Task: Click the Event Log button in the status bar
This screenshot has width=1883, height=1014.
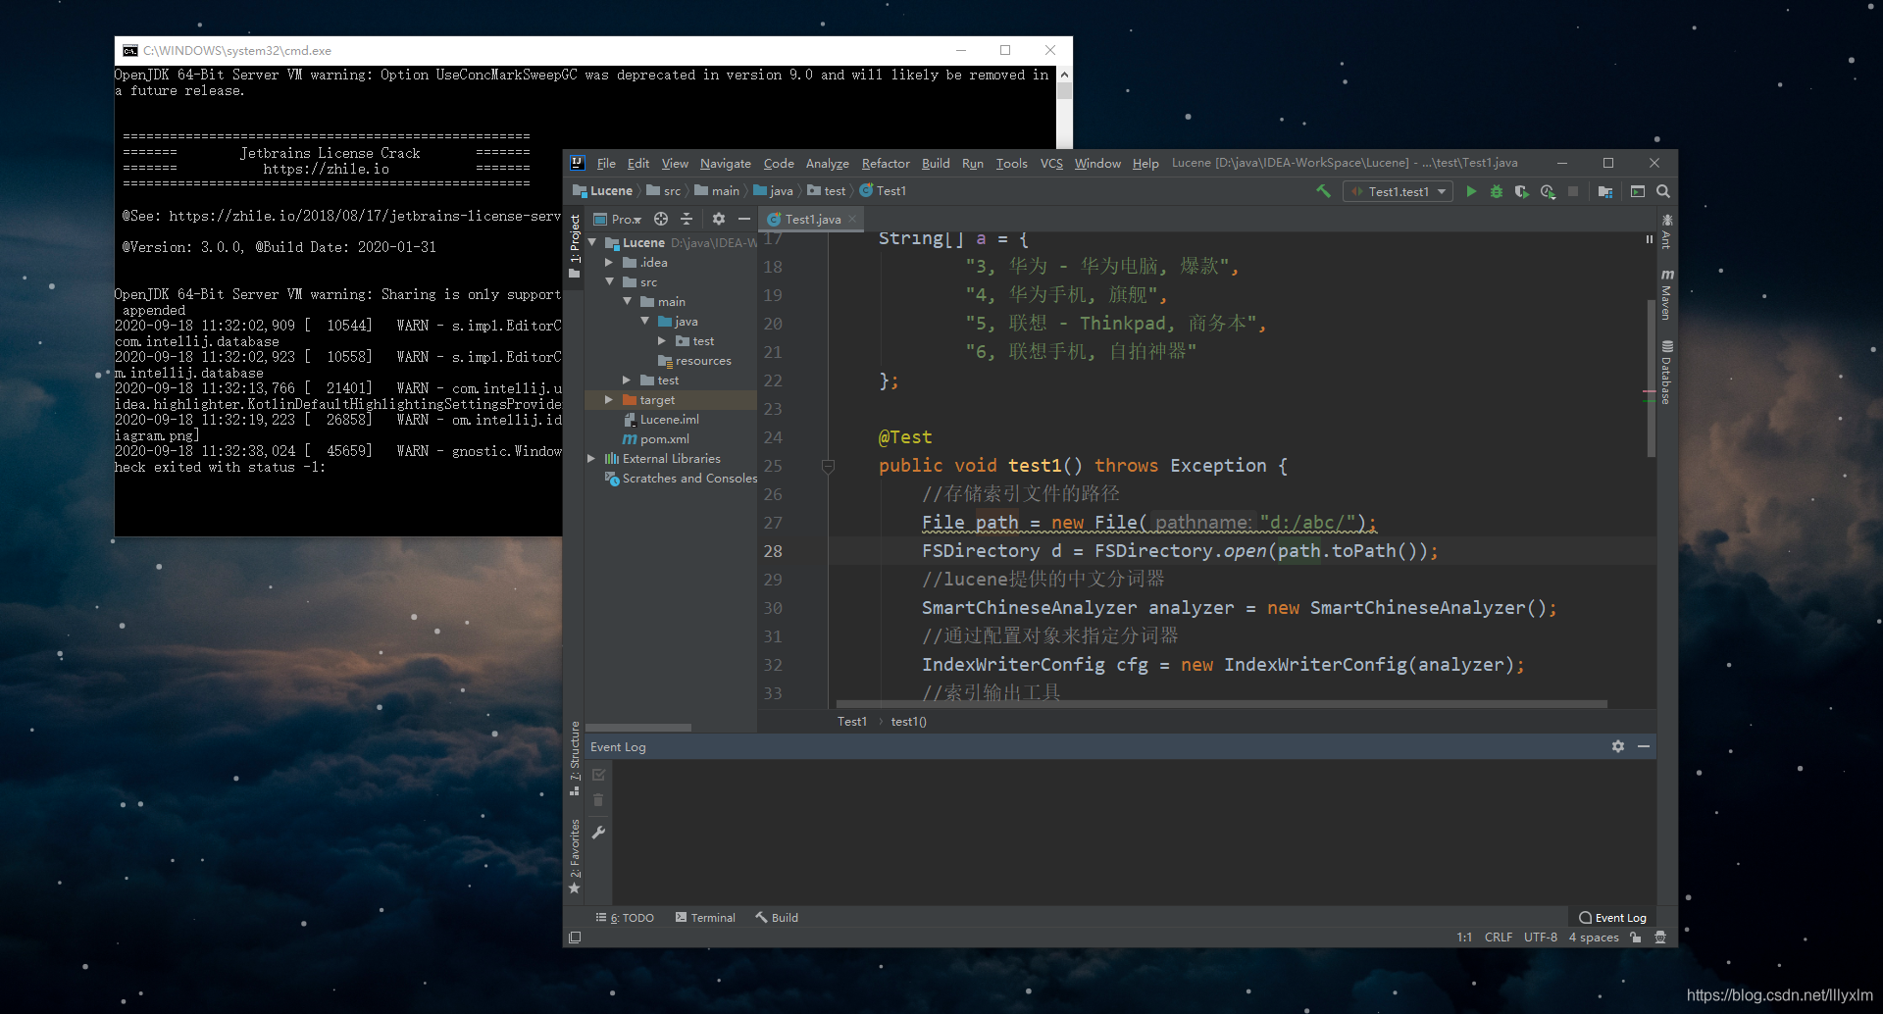Action: coord(1612,918)
